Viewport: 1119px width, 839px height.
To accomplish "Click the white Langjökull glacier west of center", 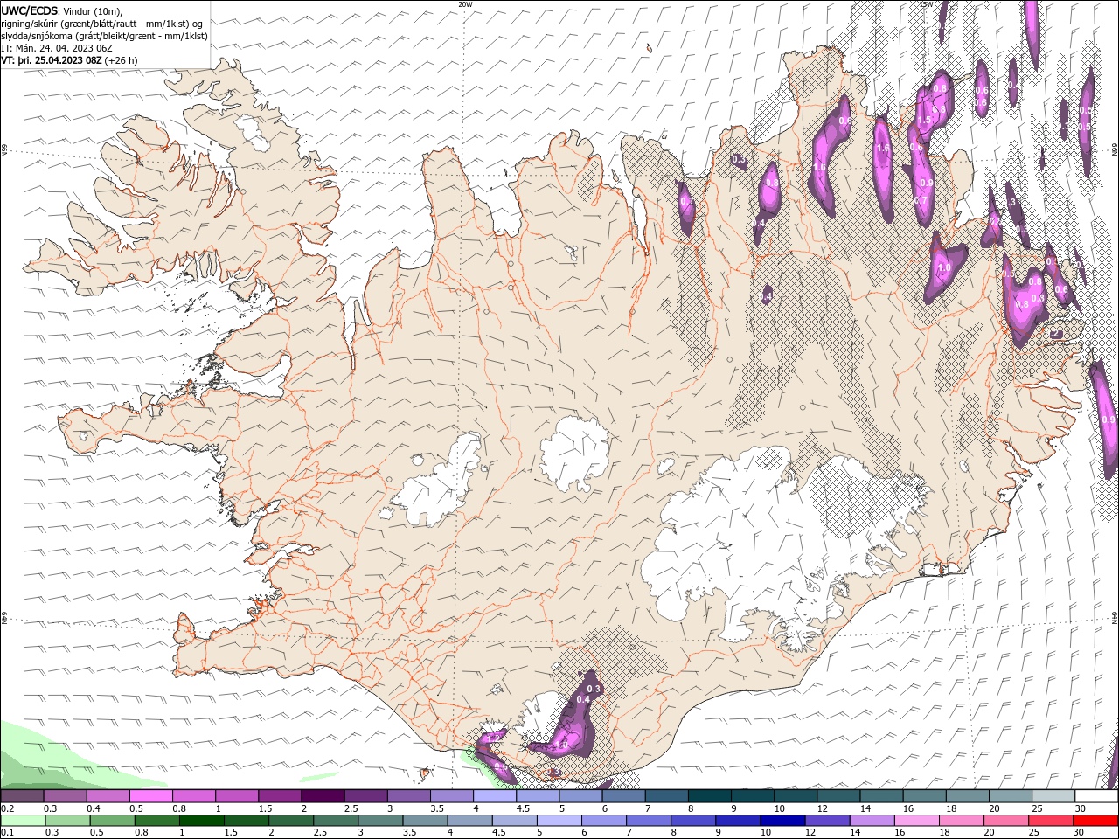I will [437, 485].
